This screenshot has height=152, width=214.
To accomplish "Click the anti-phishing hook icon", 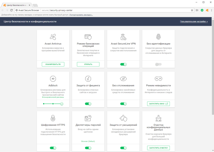I will coord(88,79).
